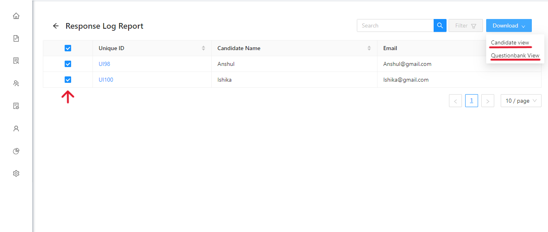Open the home icon in sidebar
This screenshot has height=232, width=548.
pos(16,16)
